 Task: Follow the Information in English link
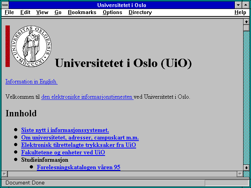point(31,81)
